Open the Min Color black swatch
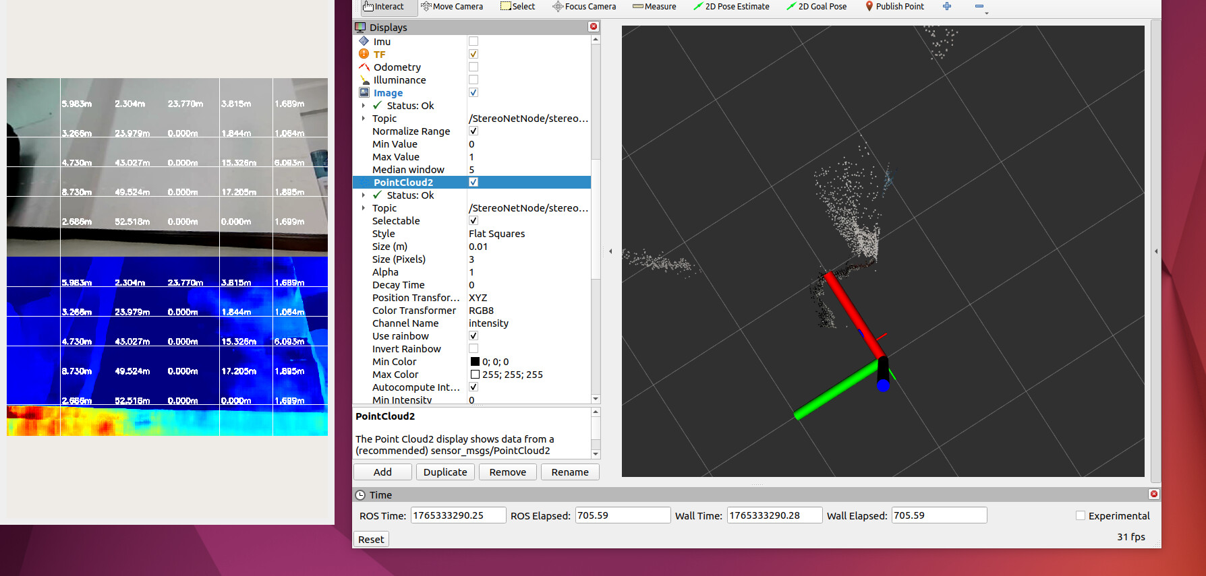Image resolution: width=1206 pixels, height=576 pixels. (x=475, y=362)
